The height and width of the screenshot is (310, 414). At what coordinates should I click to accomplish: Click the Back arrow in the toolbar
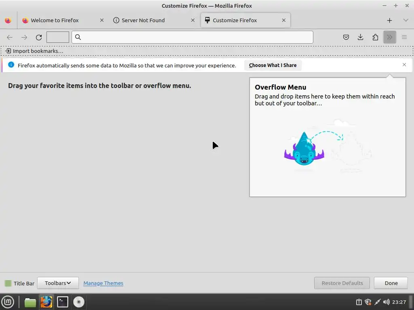tap(10, 37)
